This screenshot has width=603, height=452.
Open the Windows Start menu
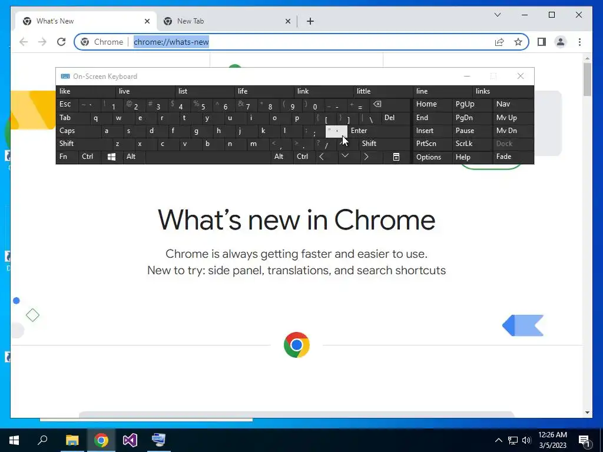coord(14,440)
